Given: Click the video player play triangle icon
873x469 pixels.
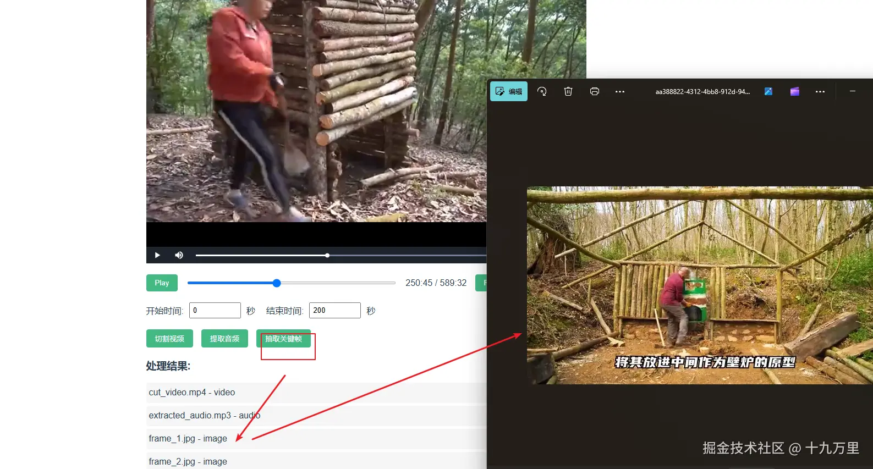Looking at the screenshot, I should 157,255.
